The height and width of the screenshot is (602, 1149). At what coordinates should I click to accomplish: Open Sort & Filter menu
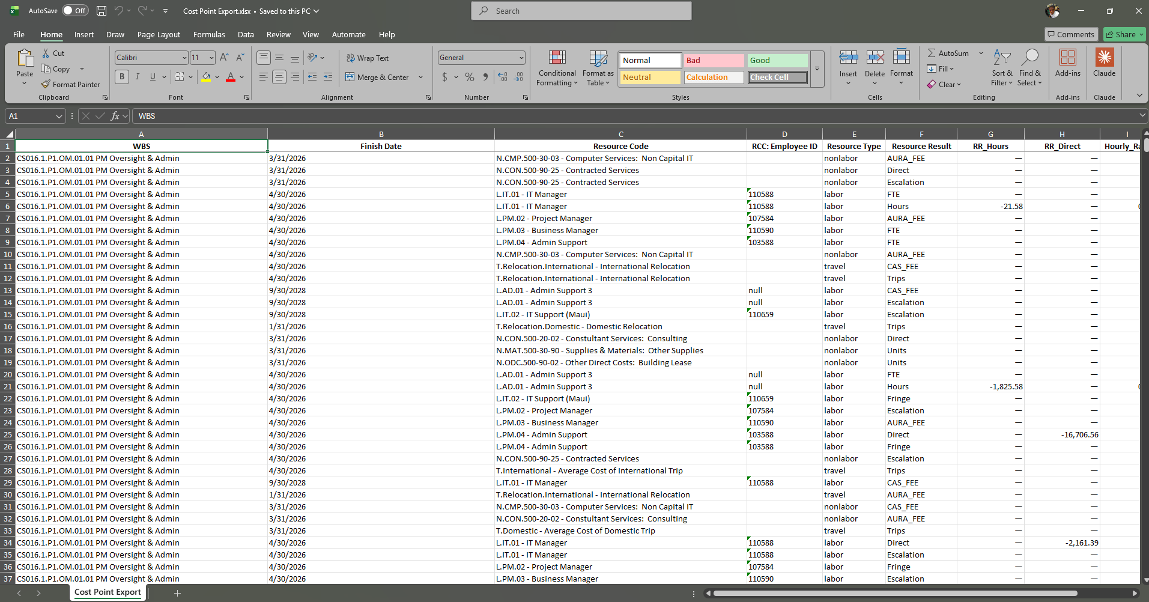click(x=1002, y=68)
